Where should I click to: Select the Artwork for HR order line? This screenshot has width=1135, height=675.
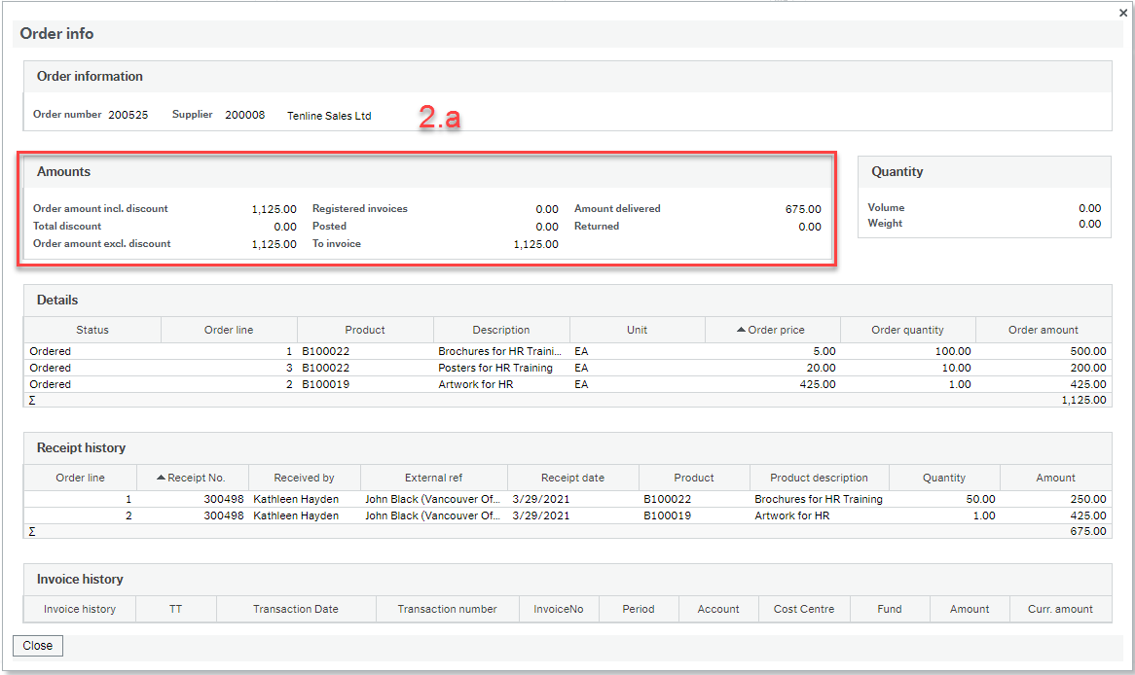[389, 384]
